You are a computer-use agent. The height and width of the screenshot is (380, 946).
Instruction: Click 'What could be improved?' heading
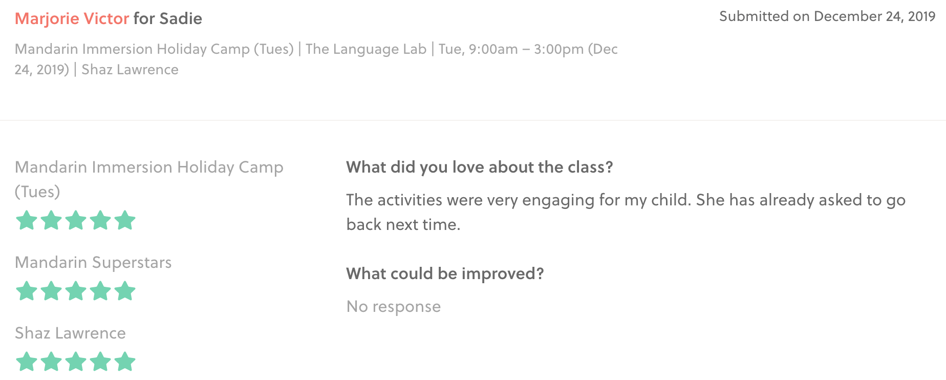(x=444, y=273)
